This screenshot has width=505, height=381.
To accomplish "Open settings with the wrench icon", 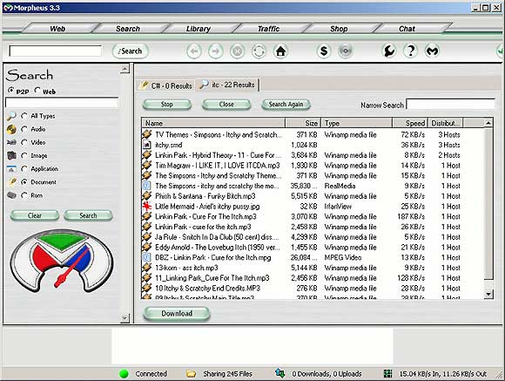I will pos(388,51).
